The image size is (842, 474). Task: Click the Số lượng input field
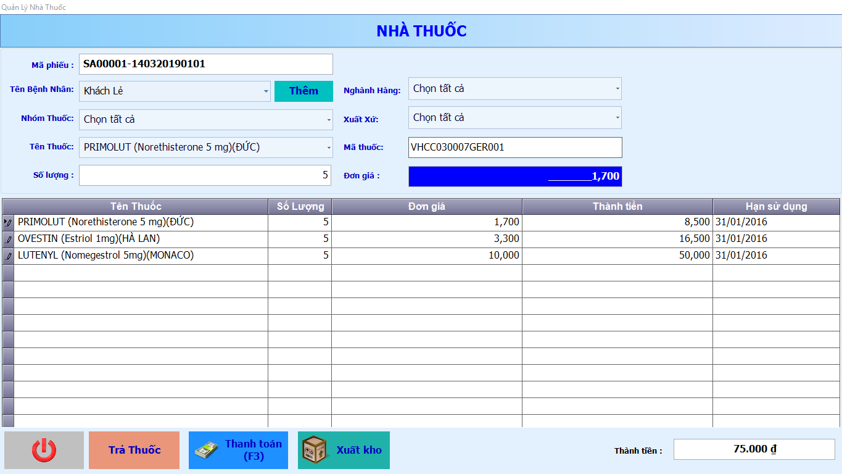pos(205,175)
